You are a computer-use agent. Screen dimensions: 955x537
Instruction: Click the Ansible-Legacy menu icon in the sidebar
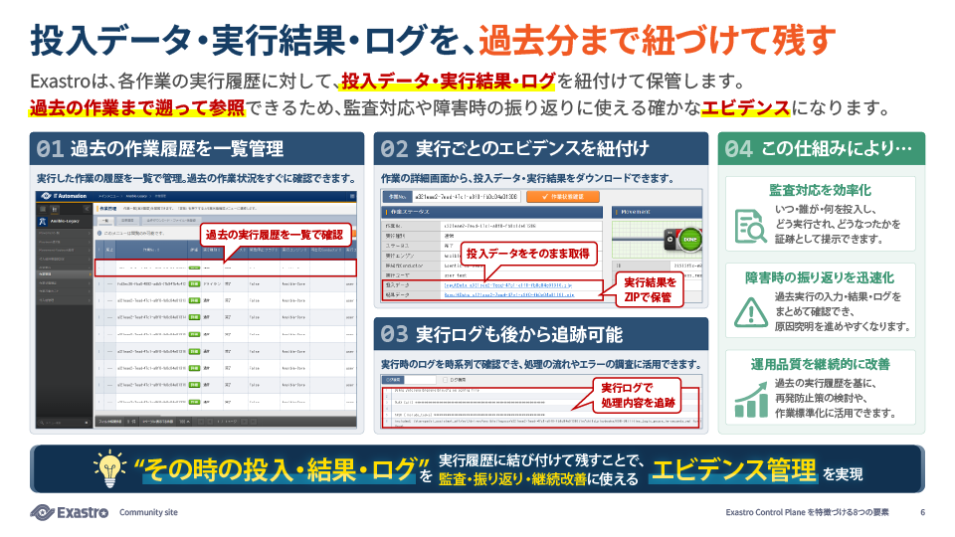click(x=43, y=222)
